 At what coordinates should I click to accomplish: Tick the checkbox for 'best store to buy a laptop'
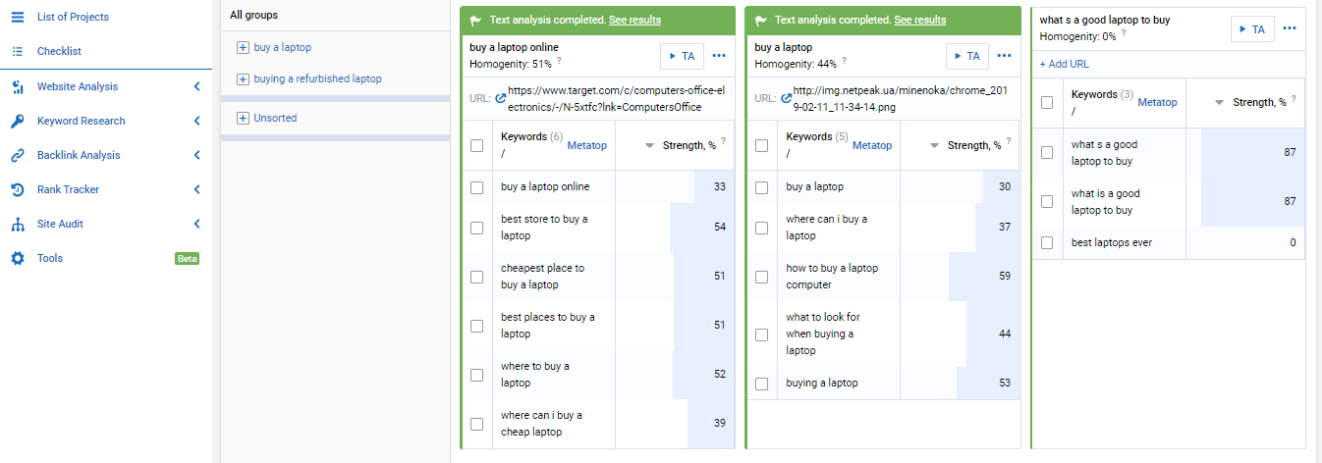[x=477, y=228]
